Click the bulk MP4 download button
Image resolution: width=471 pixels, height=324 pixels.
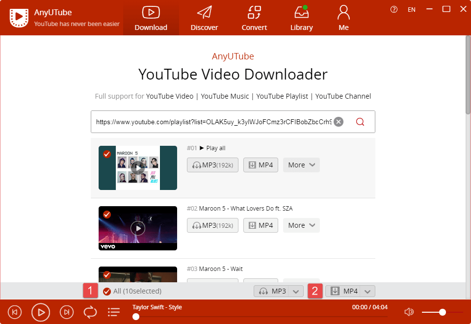[343, 291]
